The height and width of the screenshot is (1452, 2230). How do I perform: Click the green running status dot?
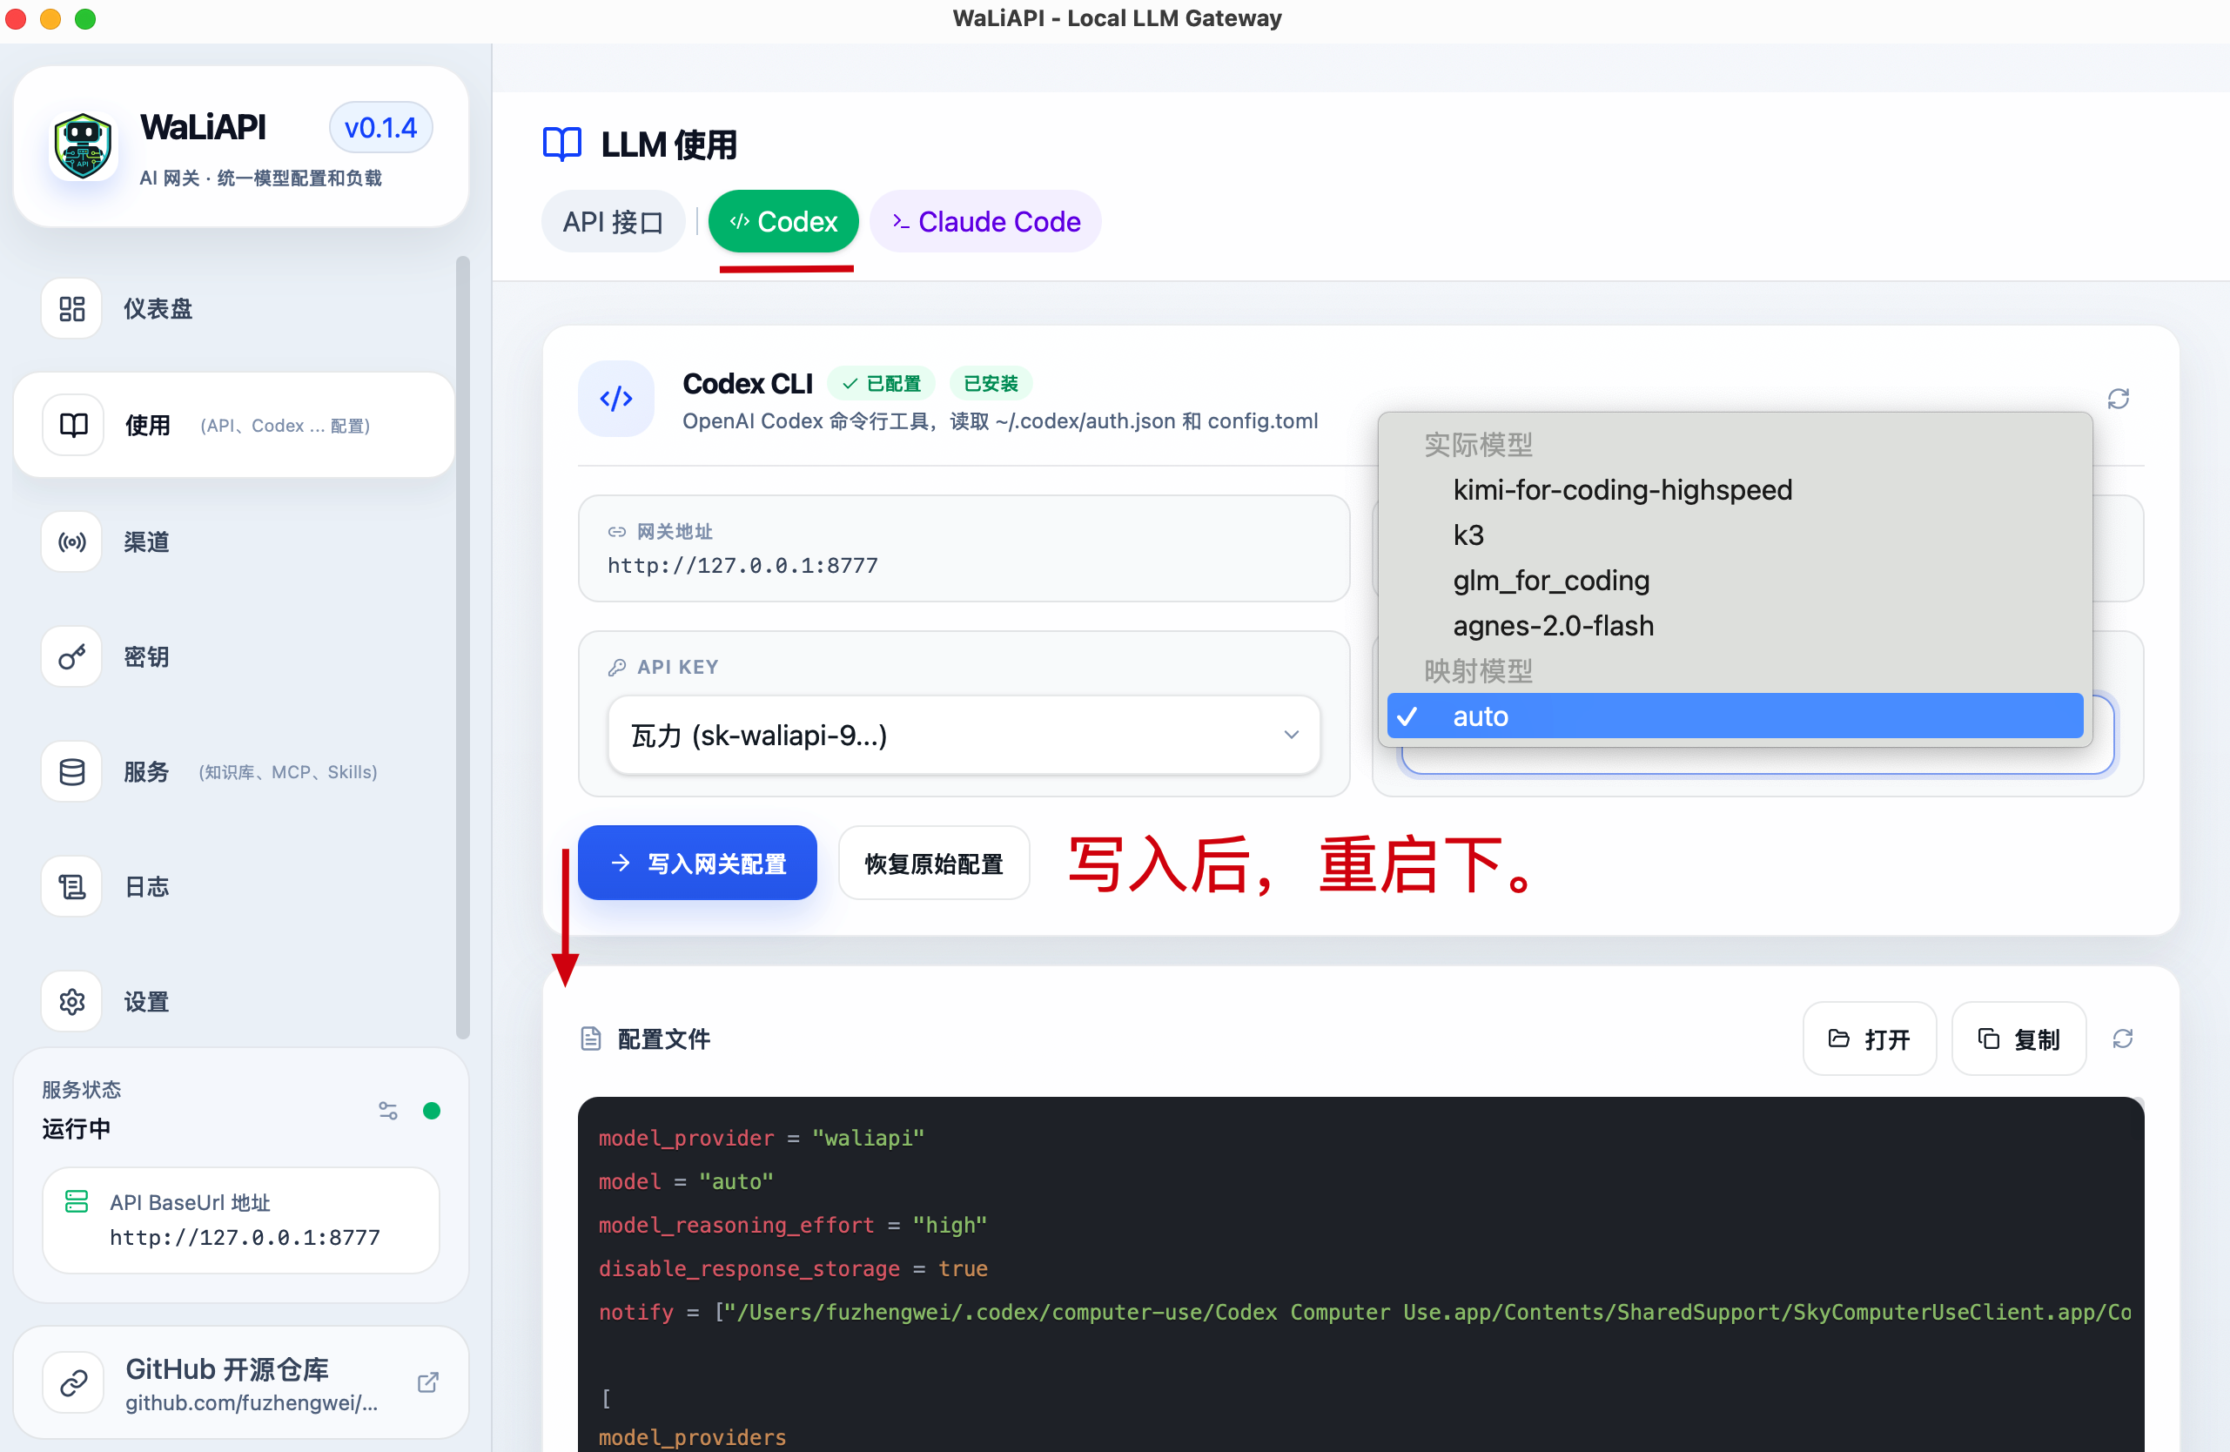[432, 1110]
